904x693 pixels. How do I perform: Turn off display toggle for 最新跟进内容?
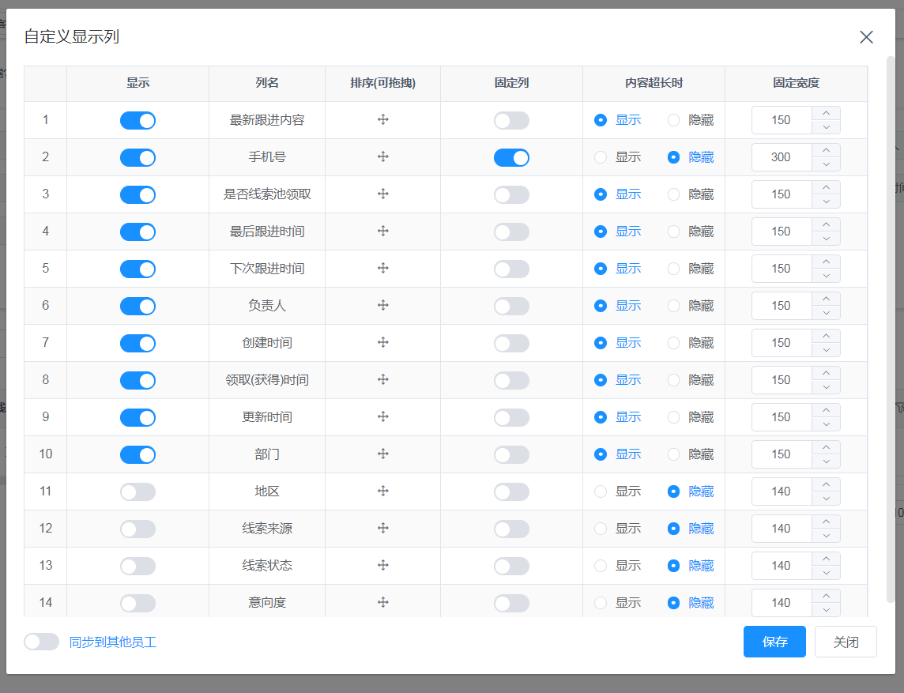(x=137, y=120)
